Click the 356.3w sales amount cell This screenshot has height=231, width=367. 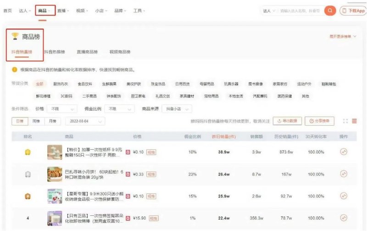256,218
